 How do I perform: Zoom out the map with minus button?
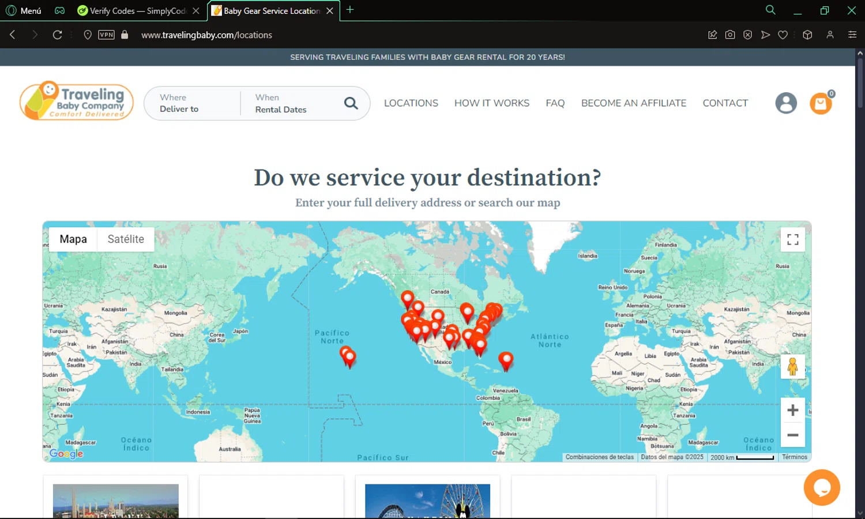793,435
